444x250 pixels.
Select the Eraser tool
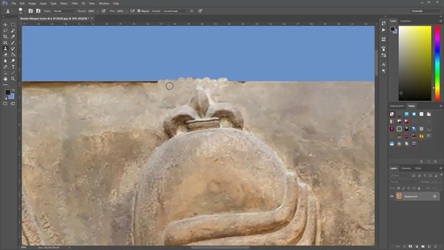click(5, 55)
